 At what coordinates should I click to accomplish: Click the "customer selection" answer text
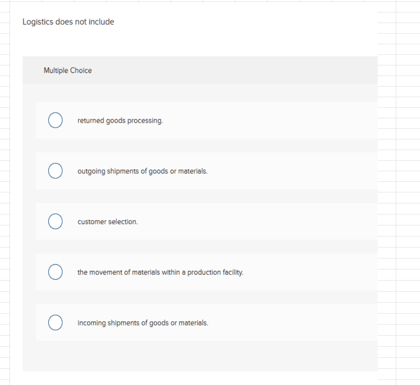click(x=108, y=221)
